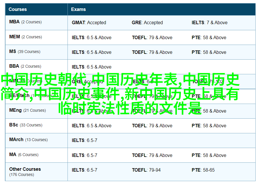Select TOEFL: 79 & Above in BSc row
Viewport: 260px width, 184px height.
click(x=152, y=126)
